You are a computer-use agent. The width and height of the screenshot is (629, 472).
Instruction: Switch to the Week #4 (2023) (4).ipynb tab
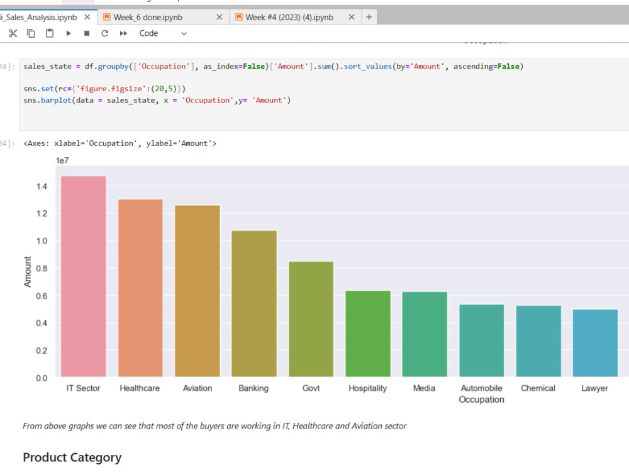[x=289, y=17]
